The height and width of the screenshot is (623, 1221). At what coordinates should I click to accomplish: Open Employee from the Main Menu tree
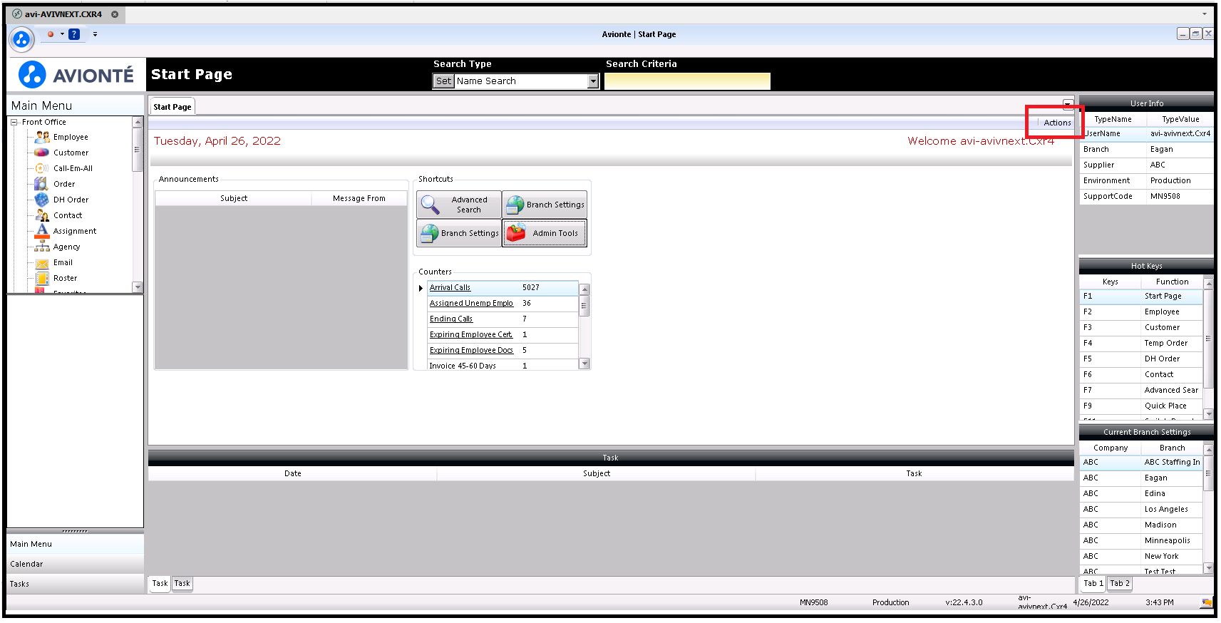point(71,137)
